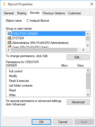Select the partially visible Users entry
96x127 pixels.
coord(30,47)
